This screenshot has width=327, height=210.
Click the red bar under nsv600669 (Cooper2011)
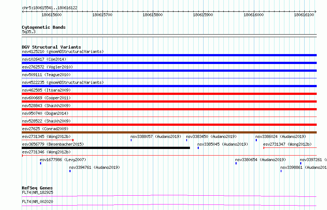click(x=169, y=102)
